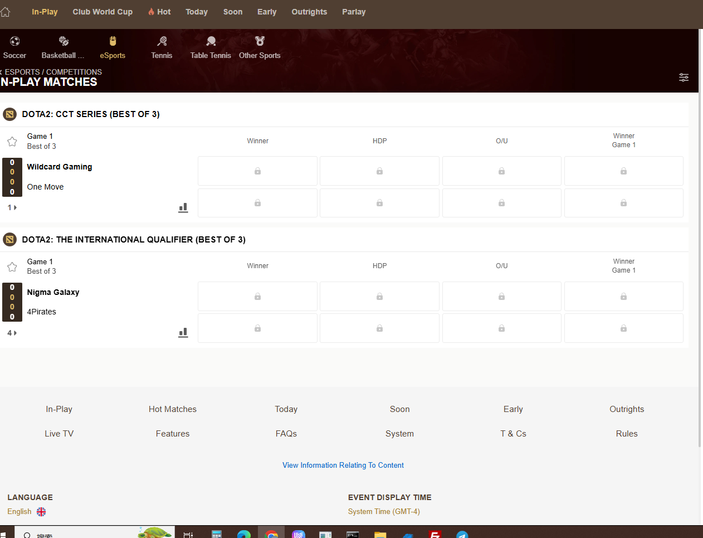Open Outrights tab in top navigation
Image resolution: width=703 pixels, height=538 pixels.
click(x=309, y=12)
